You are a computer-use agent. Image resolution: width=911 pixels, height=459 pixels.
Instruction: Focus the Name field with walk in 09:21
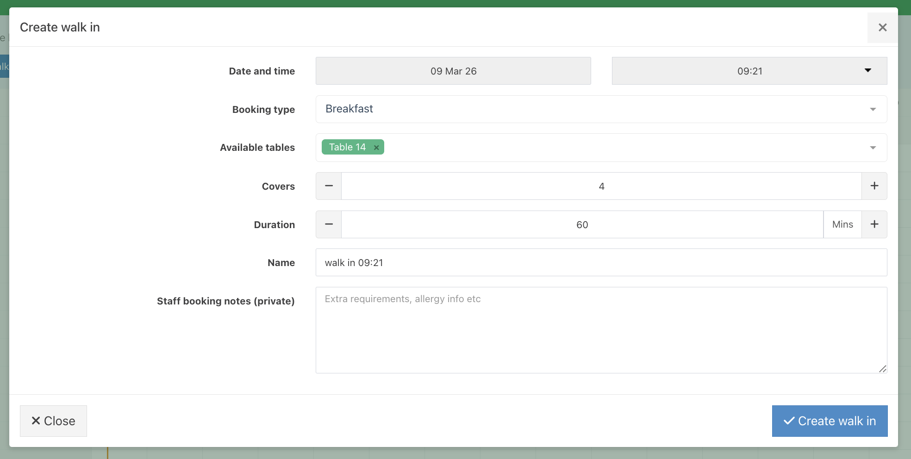(601, 262)
